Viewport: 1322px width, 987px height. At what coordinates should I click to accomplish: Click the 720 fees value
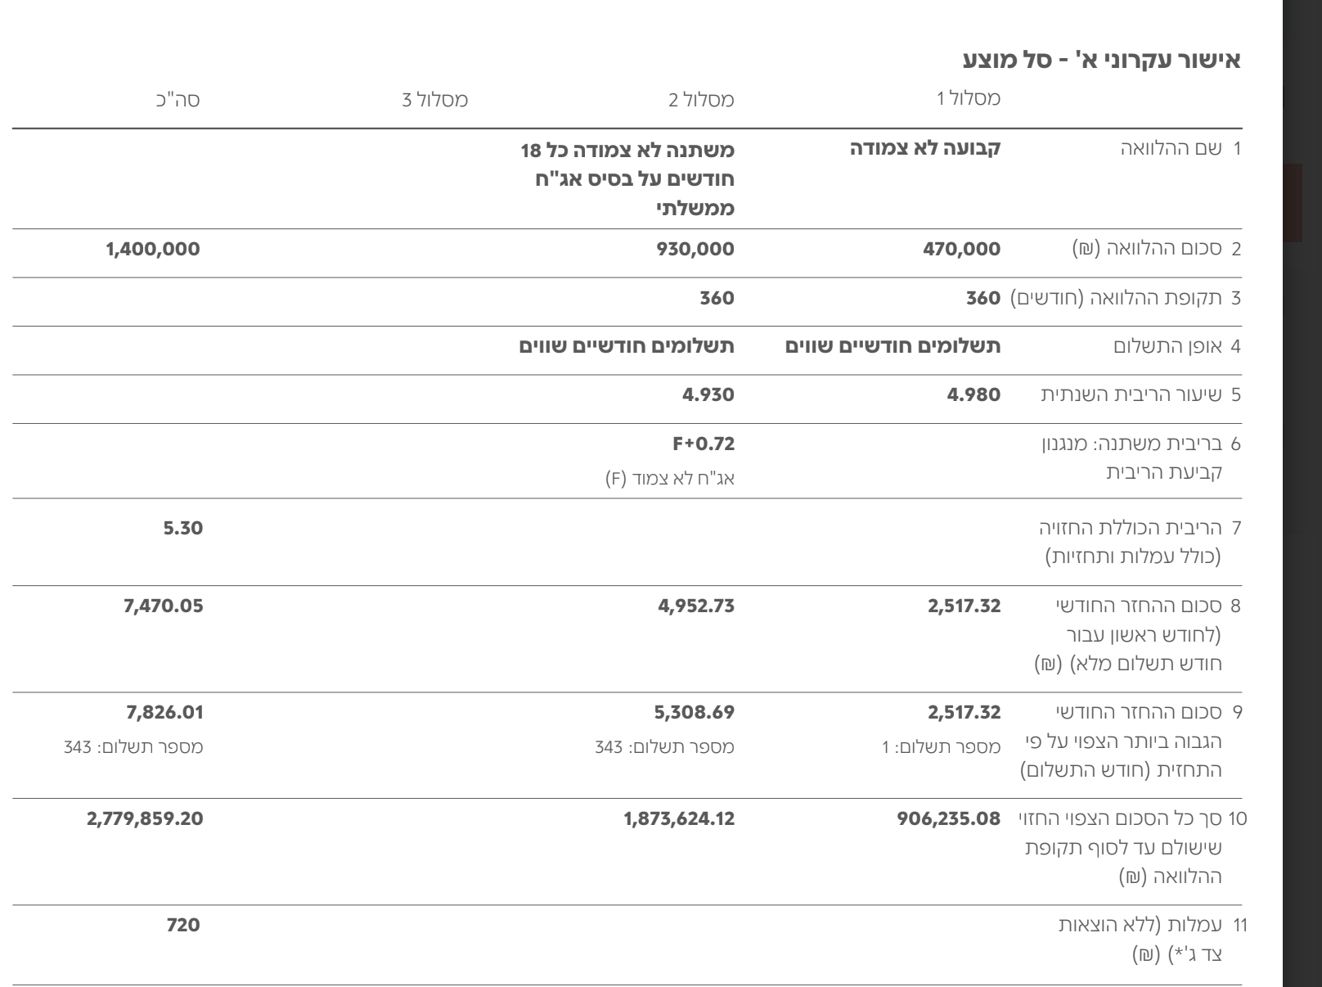(183, 925)
